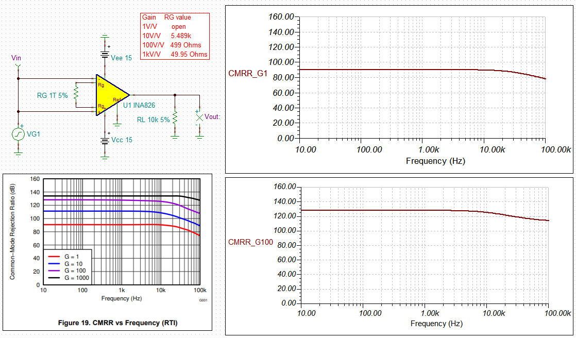Select the '1V/V open' table row
This screenshot has height=338, width=576.
[164, 27]
